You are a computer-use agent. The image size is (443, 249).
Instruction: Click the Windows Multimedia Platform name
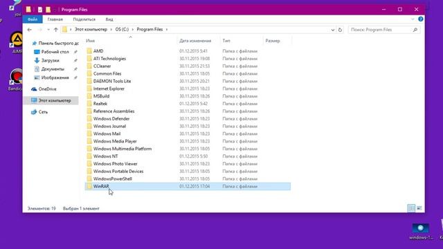[123, 149]
